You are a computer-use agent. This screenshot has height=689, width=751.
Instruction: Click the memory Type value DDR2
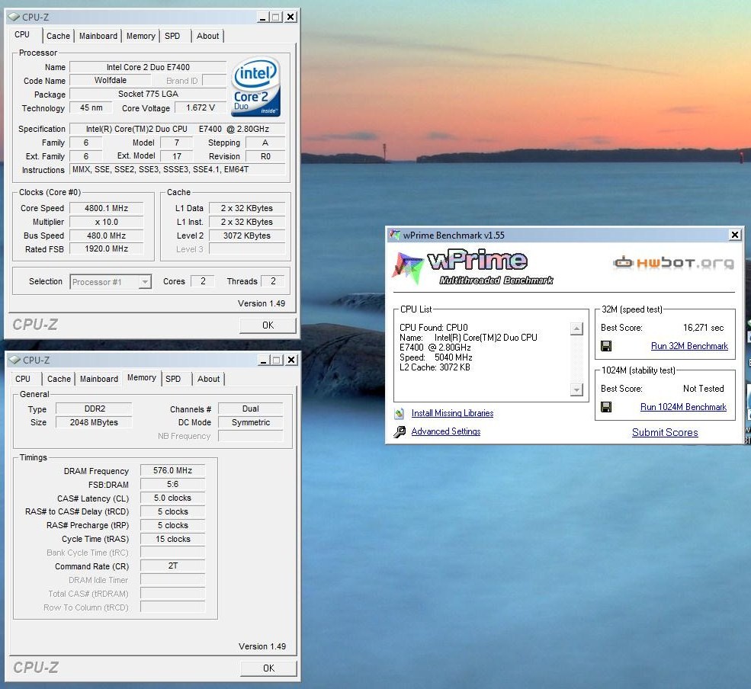click(95, 409)
